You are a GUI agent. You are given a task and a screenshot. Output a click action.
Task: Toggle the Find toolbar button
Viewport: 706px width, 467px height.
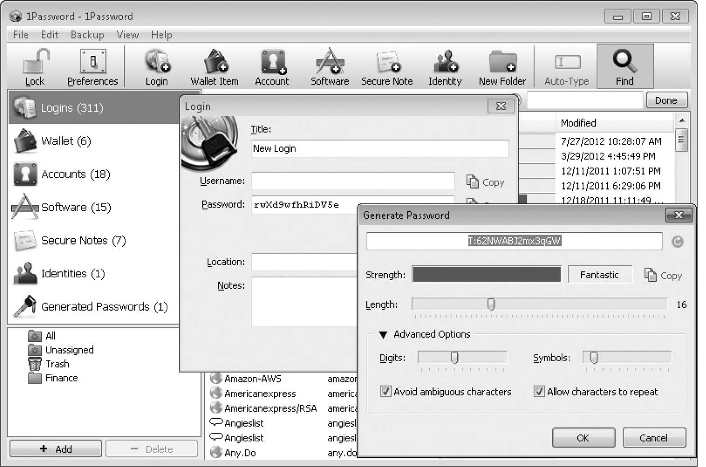click(x=625, y=67)
